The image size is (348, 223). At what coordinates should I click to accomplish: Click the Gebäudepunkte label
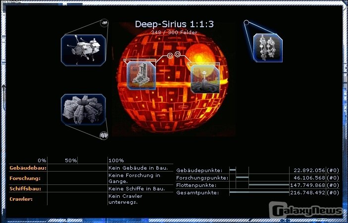(199, 171)
